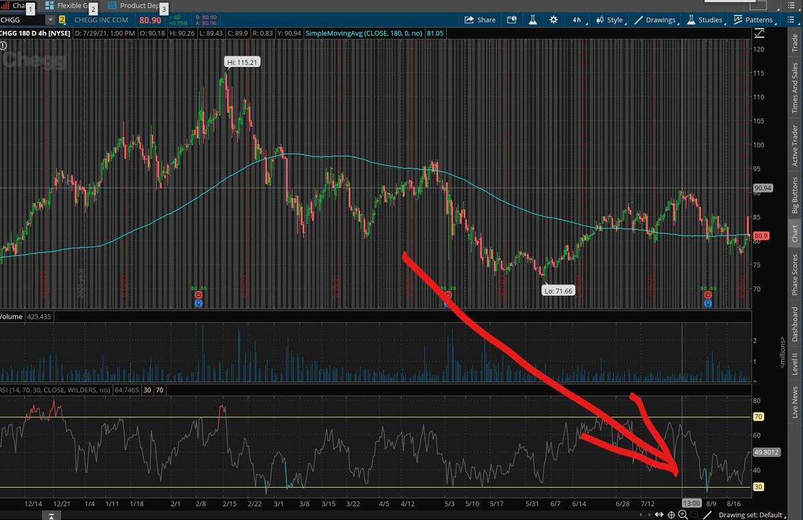Click the CHGG symbol input field
The width and height of the screenshot is (803, 520).
23,20
